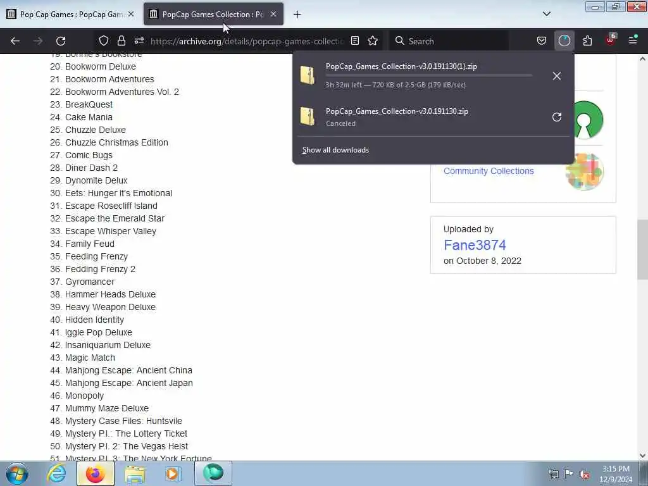Open site permissions icon in address bar

pos(139,40)
